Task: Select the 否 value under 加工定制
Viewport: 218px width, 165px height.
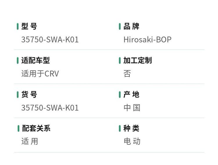Action: click(127, 74)
